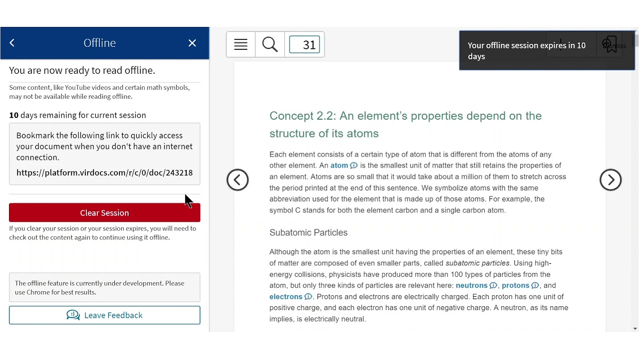Close the Offline panel
This screenshot has height=359, width=639.
(192, 43)
